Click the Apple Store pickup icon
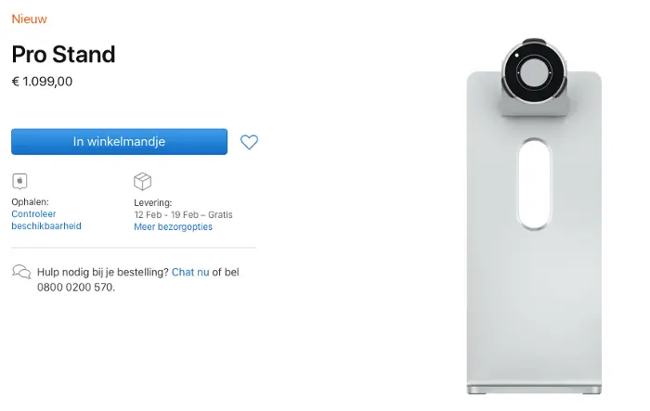The width and height of the screenshot is (650, 411). click(x=19, y=181)
